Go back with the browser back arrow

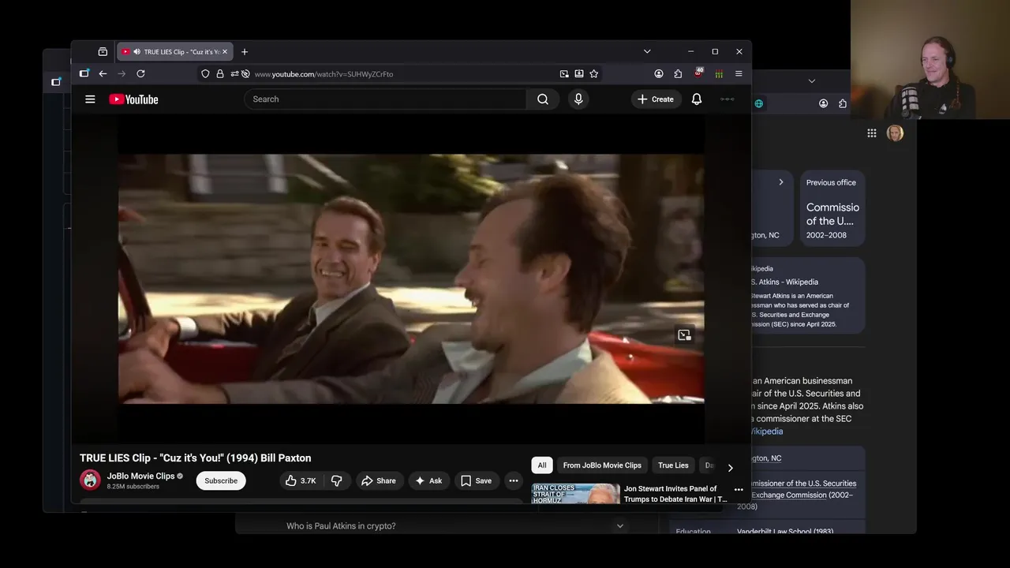tap(103, 73)
